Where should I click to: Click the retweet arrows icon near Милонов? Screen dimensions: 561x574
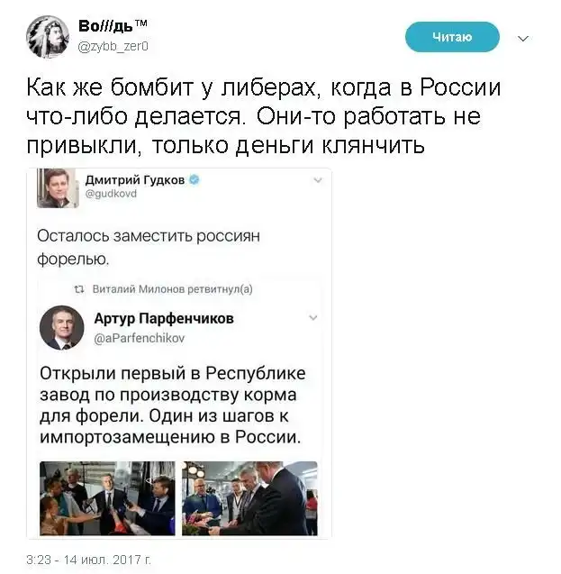[x=79, y=289]
